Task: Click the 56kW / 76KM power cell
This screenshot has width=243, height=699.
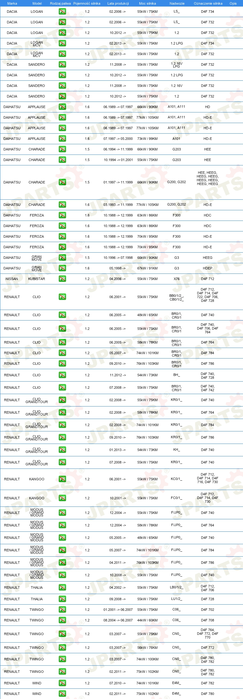Action: tap(147, 648)
